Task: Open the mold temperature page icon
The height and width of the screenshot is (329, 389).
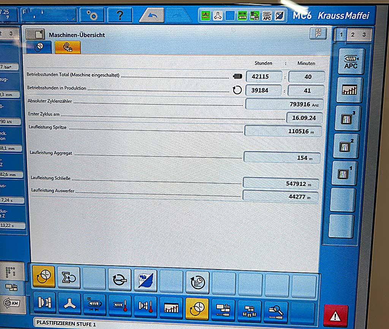Action: click(145, 306)
